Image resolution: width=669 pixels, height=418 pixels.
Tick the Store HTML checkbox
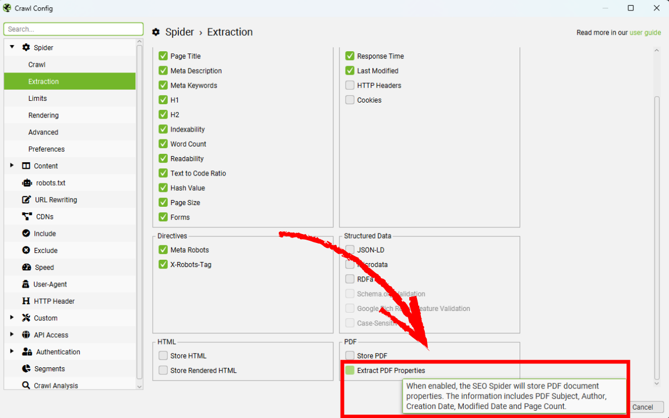(163, 356)
